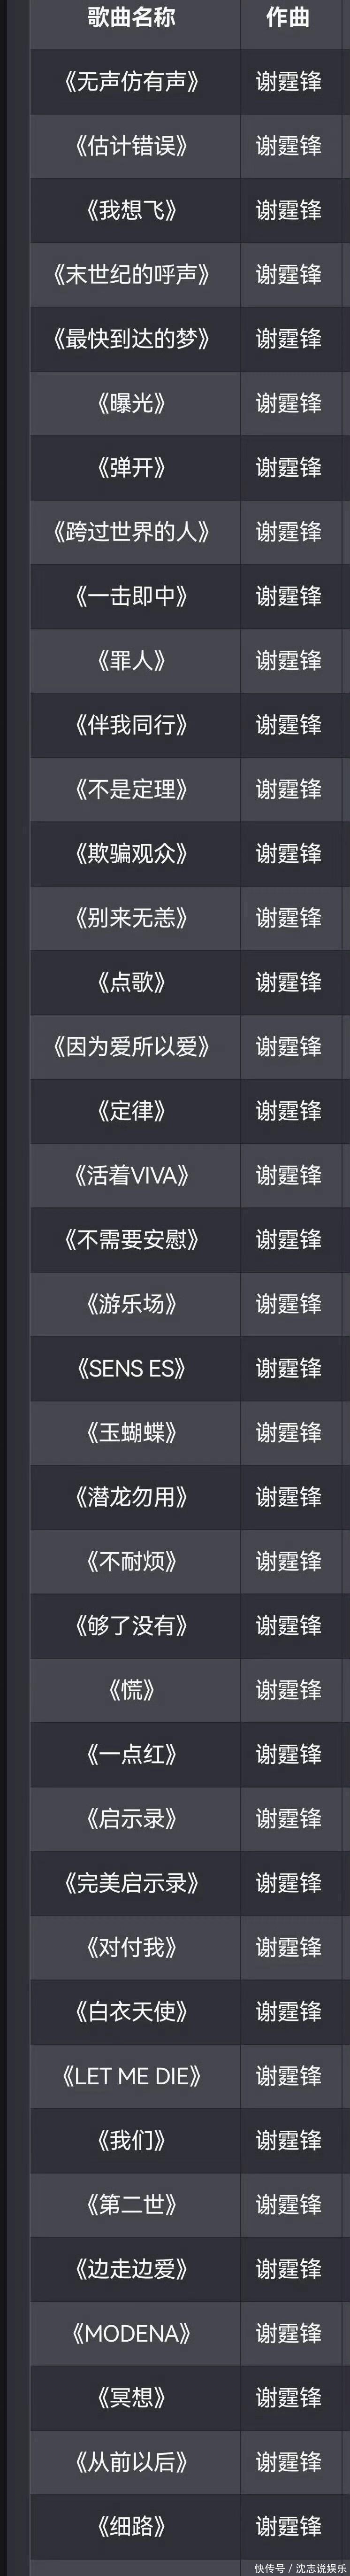
Task: Click composer 谢霆锋 beside 《游乐场》
Action: pyautogui.click(x=289, y=1304)
